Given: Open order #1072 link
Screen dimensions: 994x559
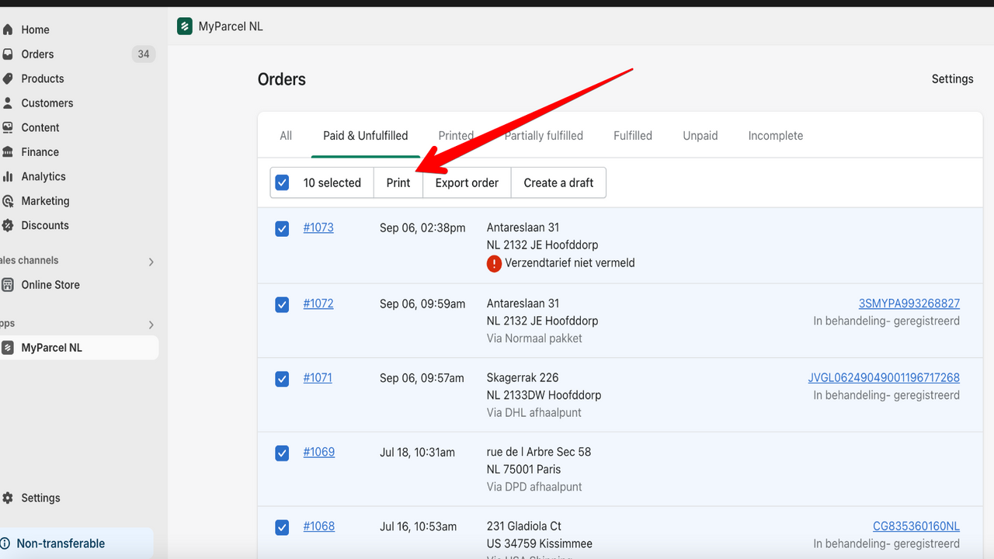Looking at the screenshot, I should pyautogui.click(x=318, y=304).
